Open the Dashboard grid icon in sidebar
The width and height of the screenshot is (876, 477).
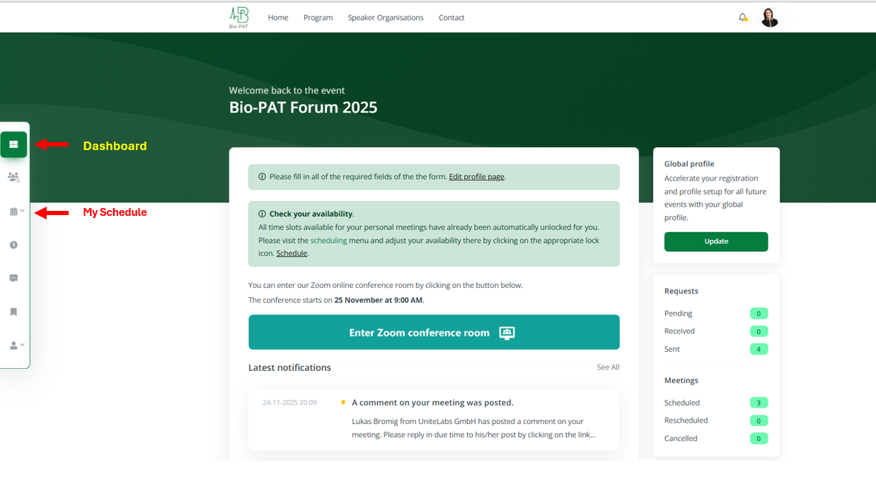click(x=13, y=145)
